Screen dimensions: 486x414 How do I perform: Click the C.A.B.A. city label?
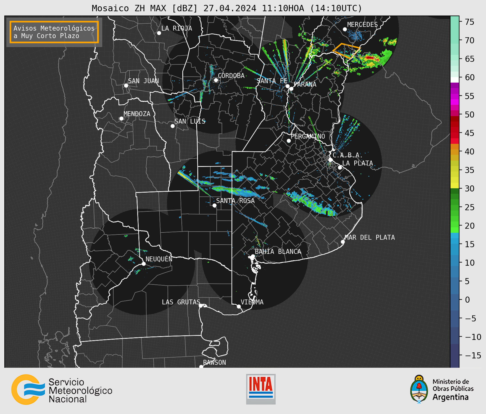coord(348,155)
